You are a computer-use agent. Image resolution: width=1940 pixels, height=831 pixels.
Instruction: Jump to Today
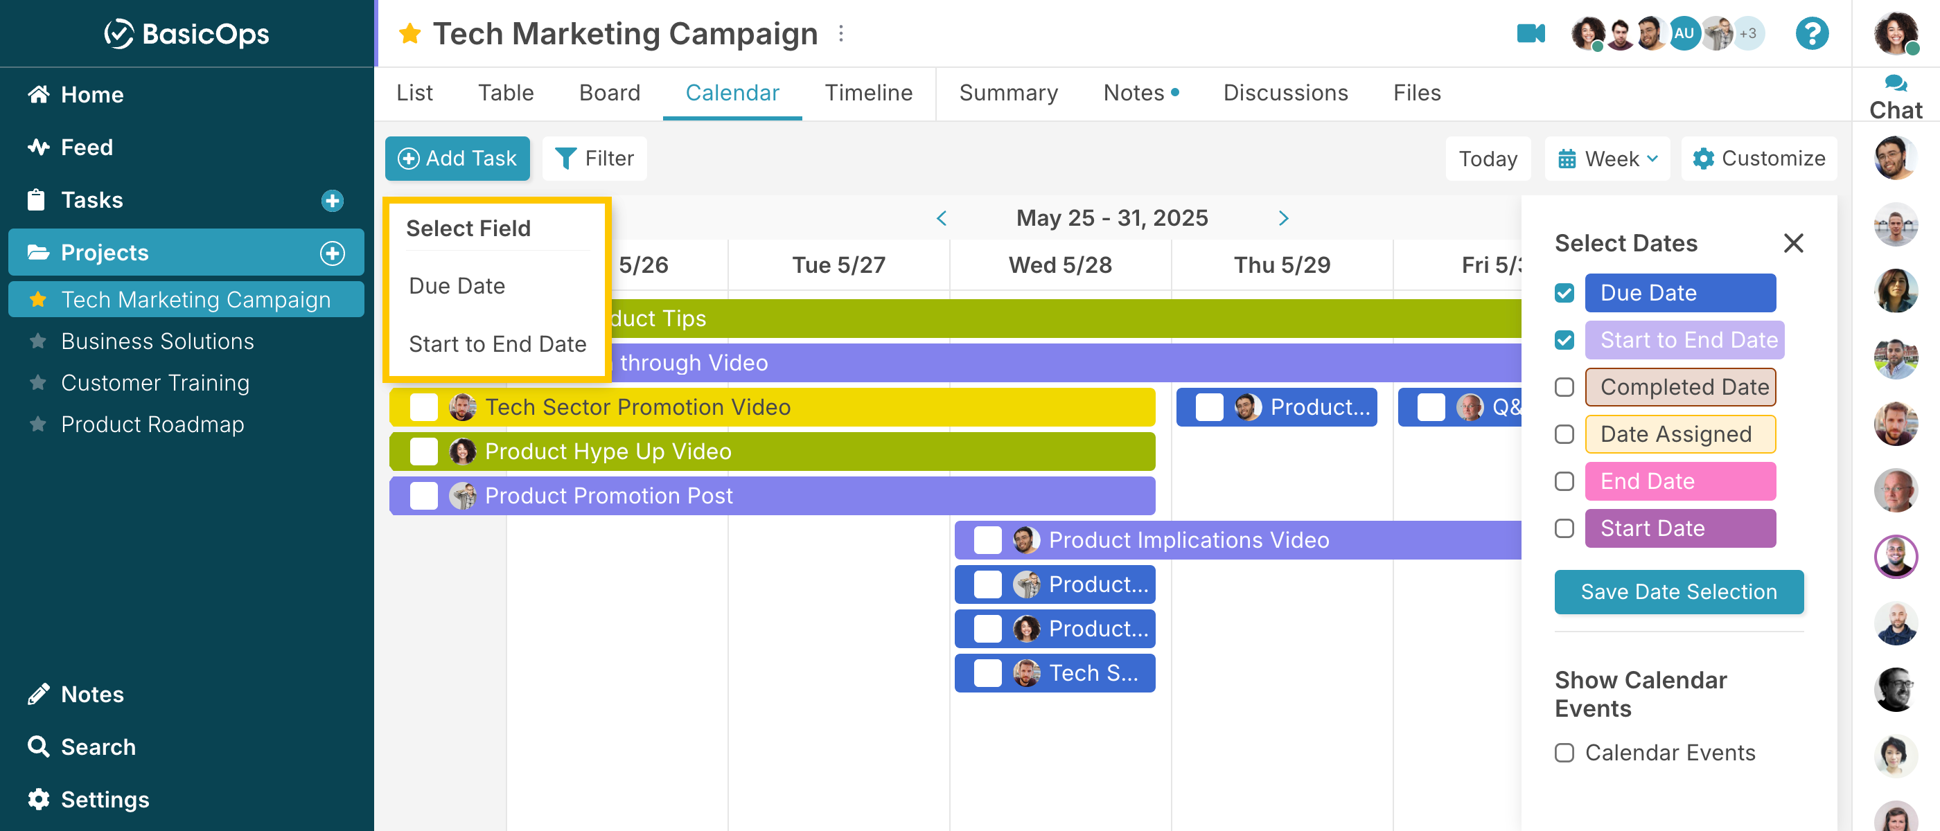point(1488,158)
